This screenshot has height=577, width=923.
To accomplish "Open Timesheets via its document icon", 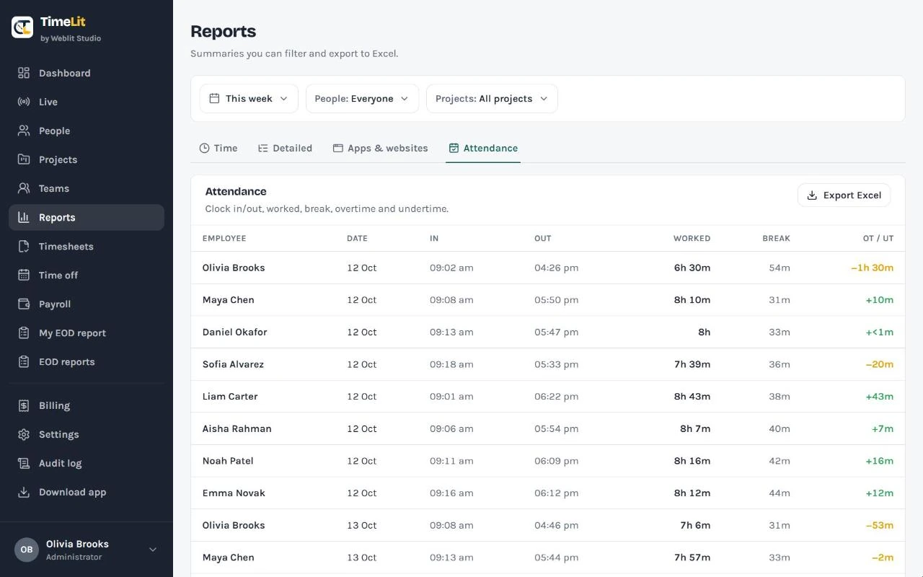I will pyautogui.click(x=24, y=246).
